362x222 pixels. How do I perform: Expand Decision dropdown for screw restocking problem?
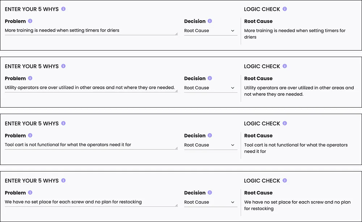pyautogui.click(x=211, y=202)
